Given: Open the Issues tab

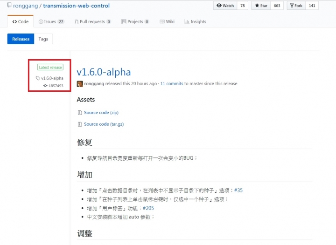Looking at the screenshot, I should point(51,21).
